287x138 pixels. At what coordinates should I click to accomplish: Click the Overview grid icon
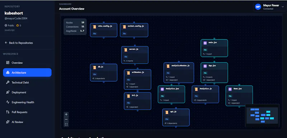8,63
